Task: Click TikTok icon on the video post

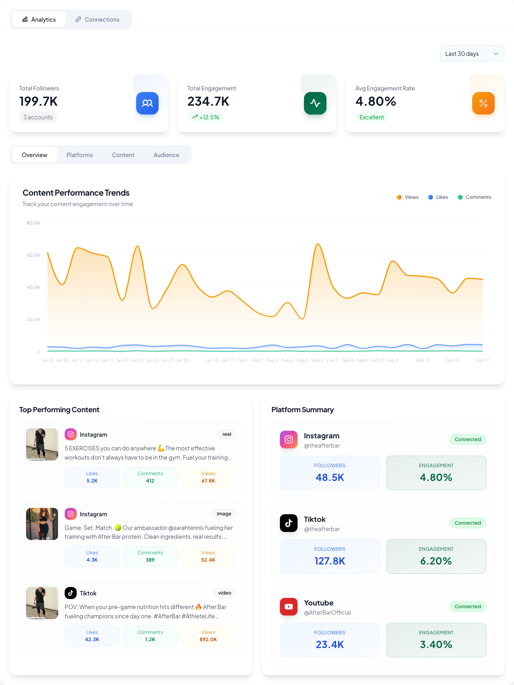Action: point(71,593)
